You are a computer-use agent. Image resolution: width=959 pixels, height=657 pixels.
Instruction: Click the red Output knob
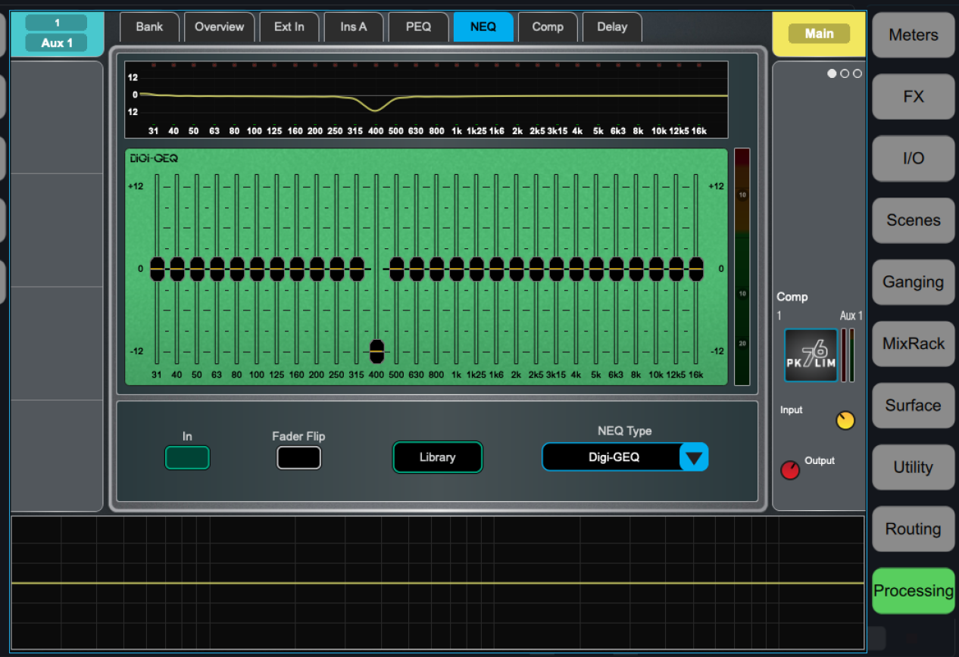pos(790,470)
